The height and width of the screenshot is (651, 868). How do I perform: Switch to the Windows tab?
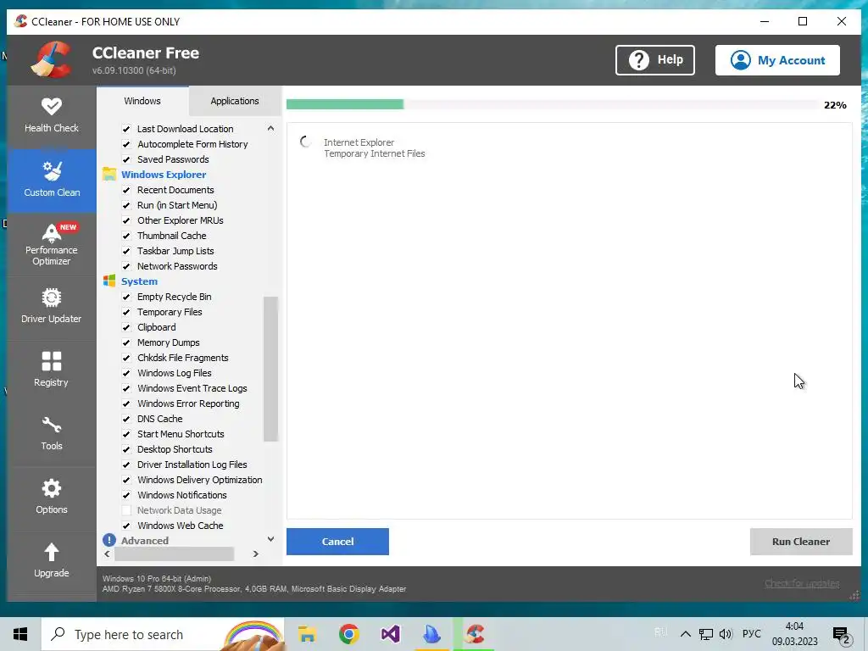142,101
